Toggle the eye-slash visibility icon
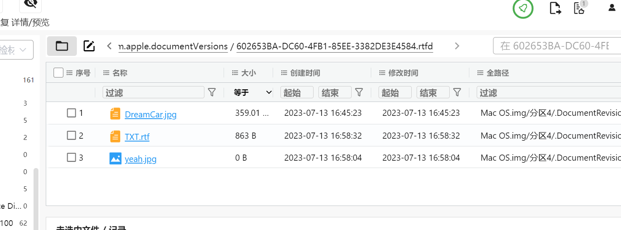The height and width of the screenshot is (230, 621). (30, 4)
